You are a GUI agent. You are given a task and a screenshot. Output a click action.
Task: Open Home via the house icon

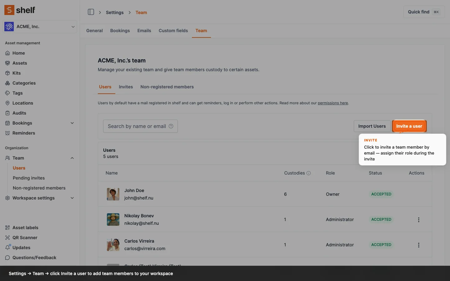click(x=7, y=53)
